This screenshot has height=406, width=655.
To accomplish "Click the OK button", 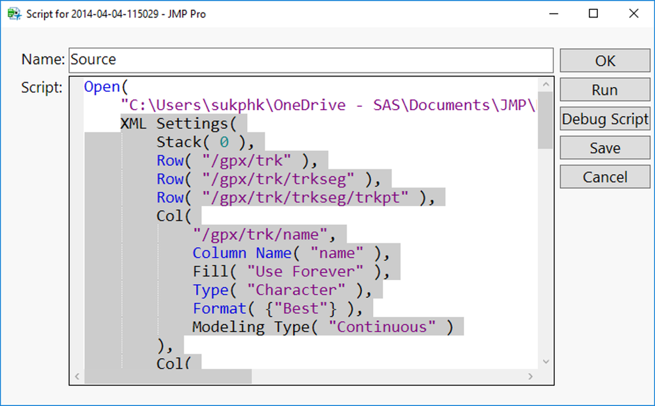I will pyautogui.click(x=605, y=60).
